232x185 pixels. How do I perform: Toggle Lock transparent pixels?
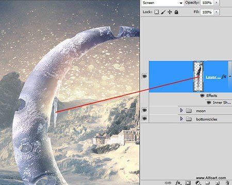pos(156,12)
